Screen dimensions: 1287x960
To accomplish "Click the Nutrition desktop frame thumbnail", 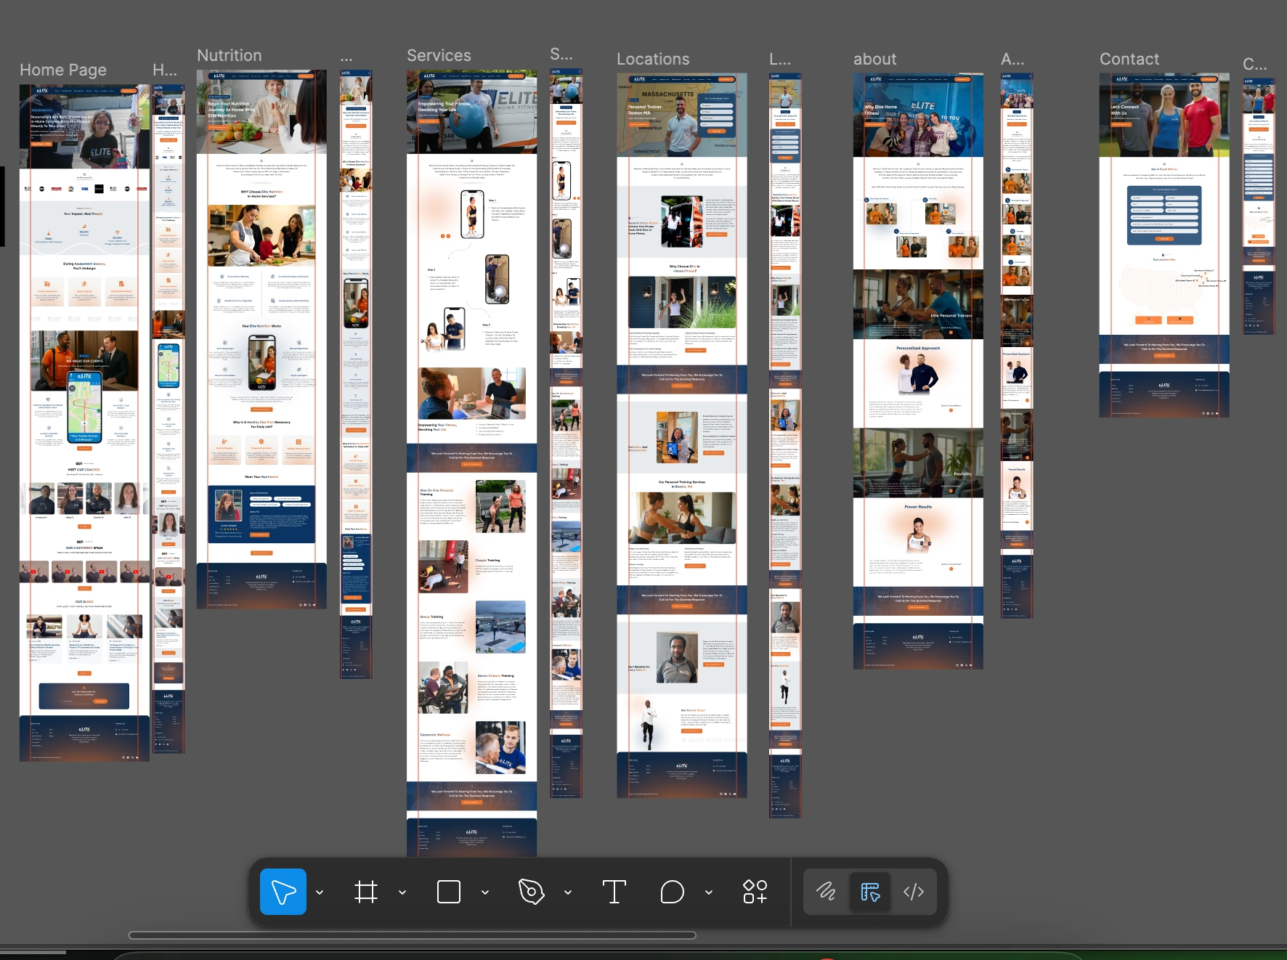I will pyautogui.click(x=261, y=339).
